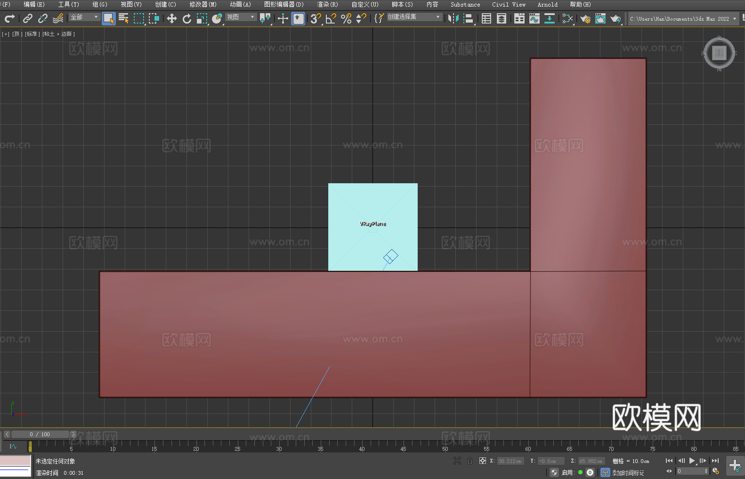Click the Z coordinate field
The height and width of the screenshot is (479, 745).
tap(591, 461)
